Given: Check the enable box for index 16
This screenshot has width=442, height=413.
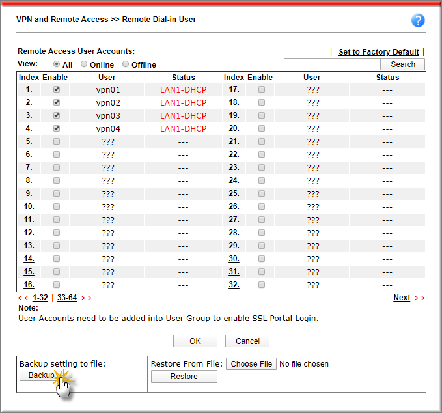Looking at the screenshot, I should pyautogui.click(x=57, y=285).
